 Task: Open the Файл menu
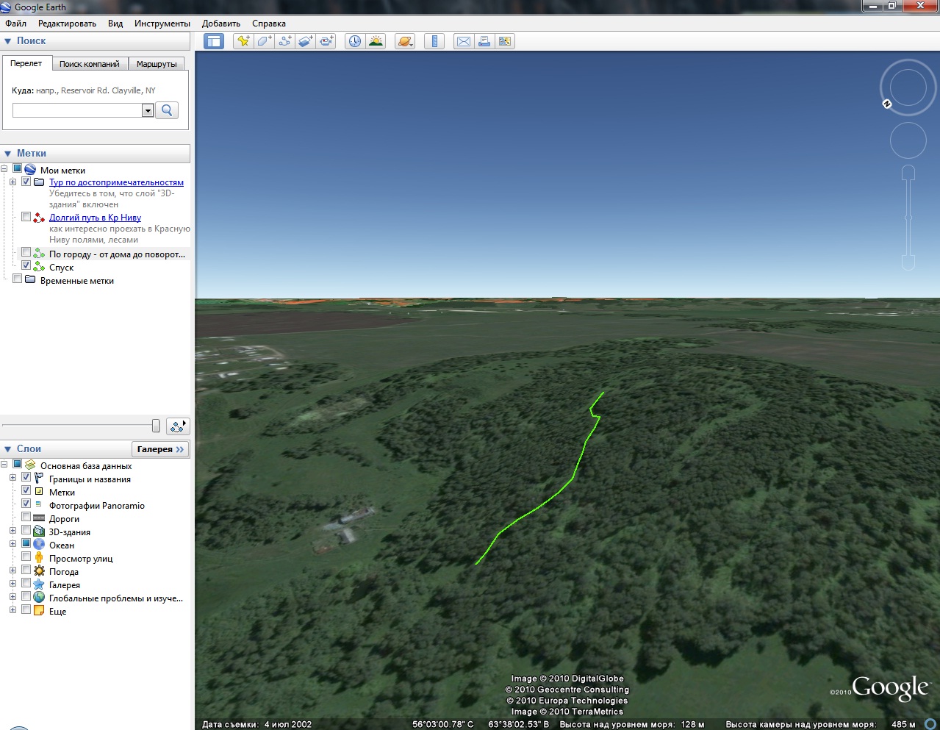[x=15, y=24]
